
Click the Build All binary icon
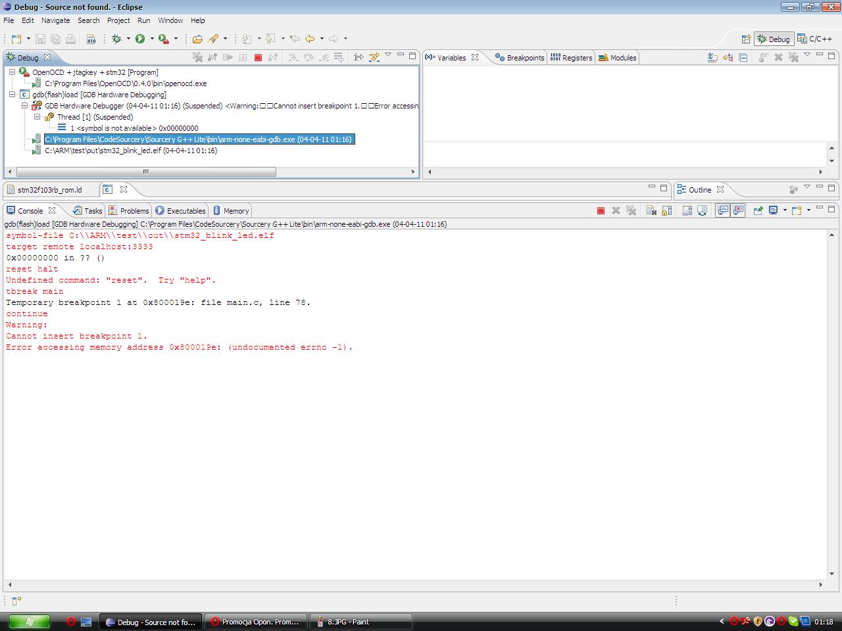(91, 39)
